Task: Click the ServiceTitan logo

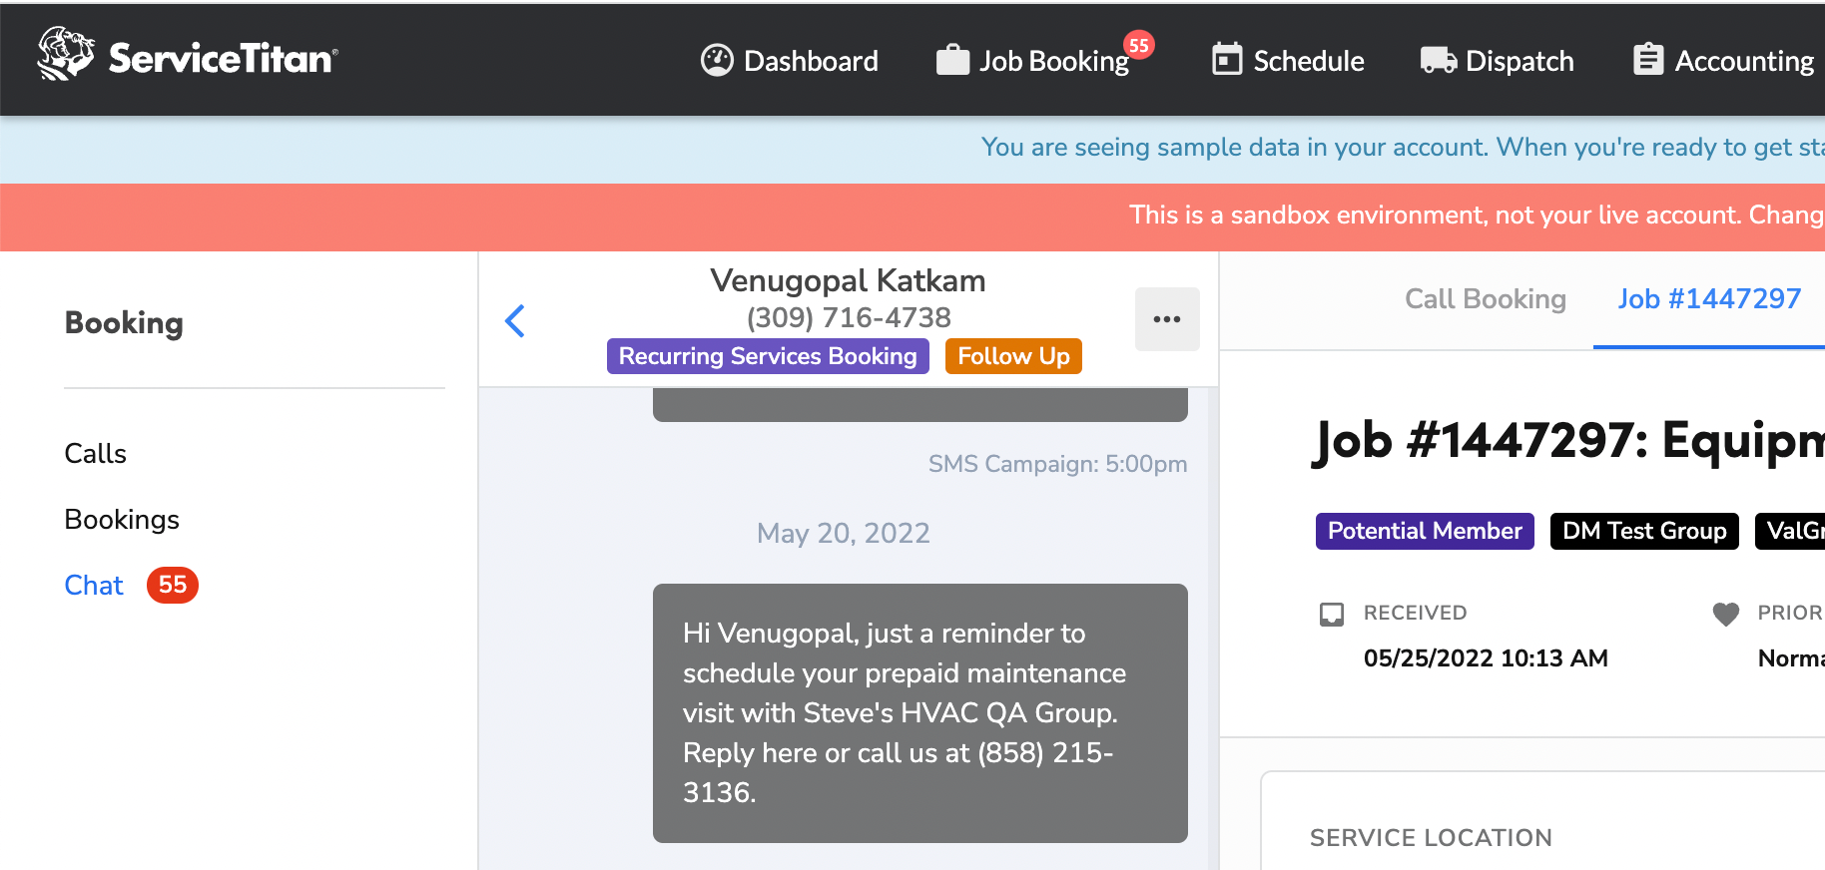Action: (188, 55)
